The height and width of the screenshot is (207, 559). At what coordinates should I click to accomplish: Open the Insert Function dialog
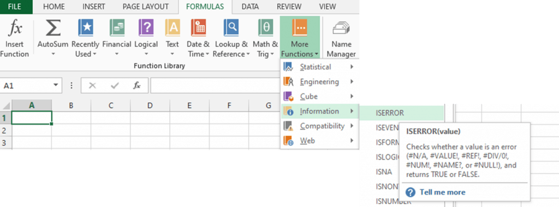[15, 38]
